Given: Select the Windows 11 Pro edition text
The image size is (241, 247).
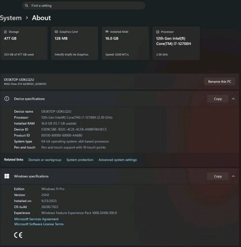Looking at the screenshot, I should point(53,189).
